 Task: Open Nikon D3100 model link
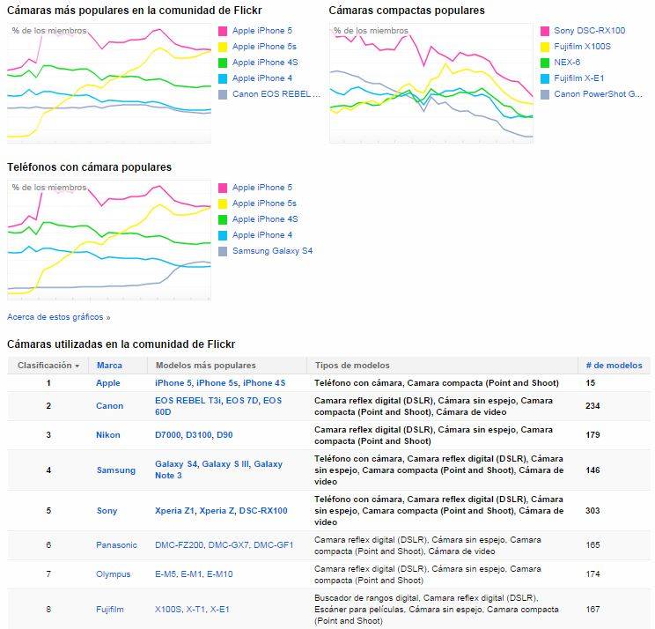198,434
